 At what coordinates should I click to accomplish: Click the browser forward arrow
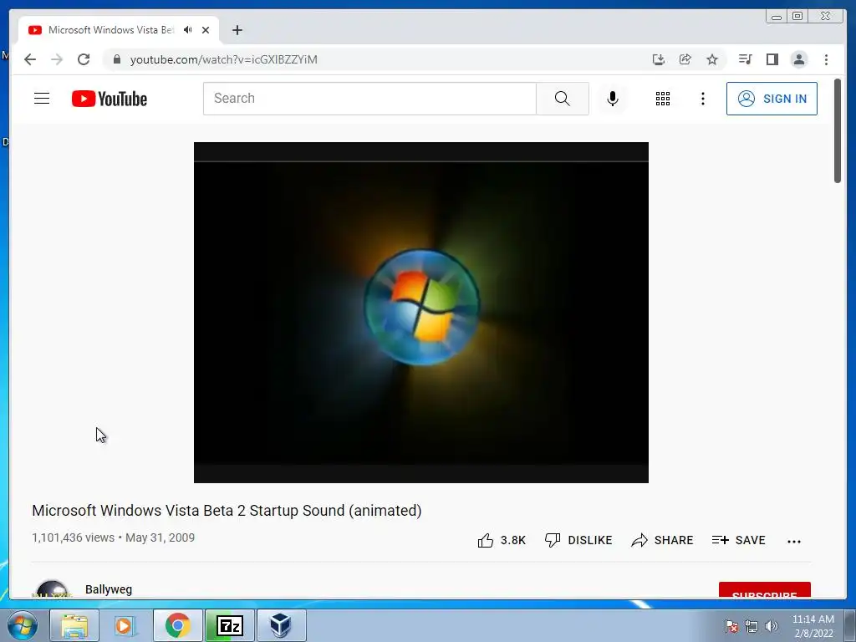57,59
